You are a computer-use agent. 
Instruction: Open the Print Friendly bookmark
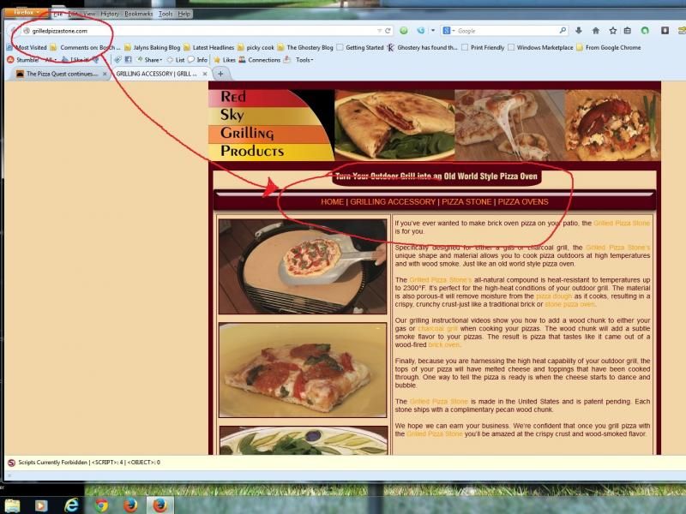[483, 48]
